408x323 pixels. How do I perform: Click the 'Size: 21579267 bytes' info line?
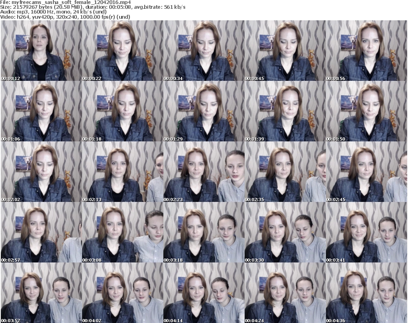[x=93, y=7]
